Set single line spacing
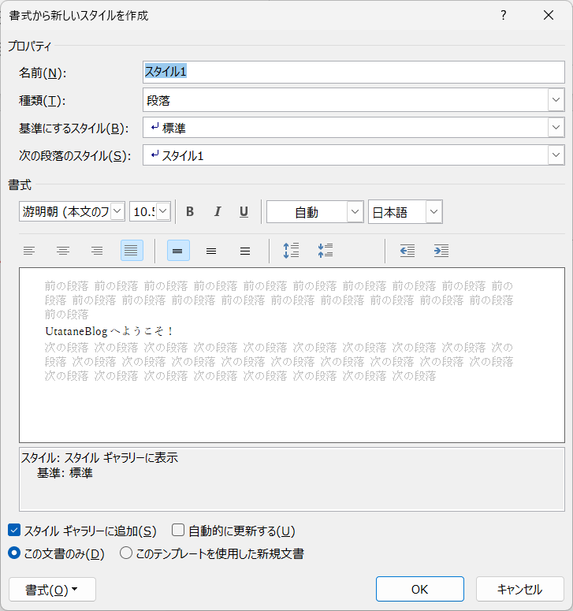Viewport: 573px width, 611px height. (x=178, y=251)
